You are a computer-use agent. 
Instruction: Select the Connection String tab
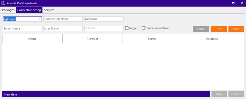click(29, 10)
